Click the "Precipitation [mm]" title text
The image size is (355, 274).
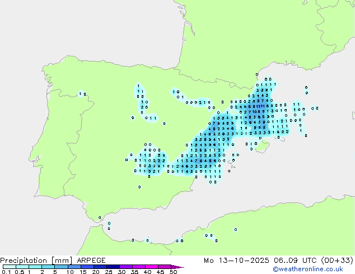click(x=36, y=261)
